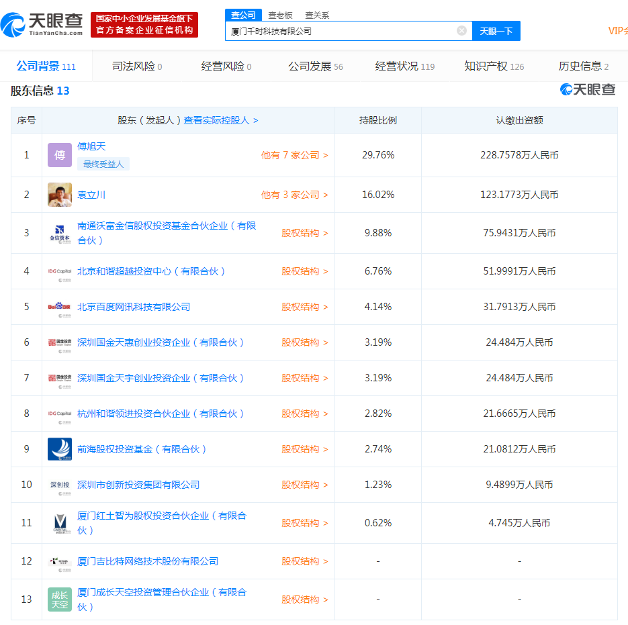Screen dimensions: 628x625
Task: Click the Baidu logo icon in row 5
Action: tap(60, 307)
